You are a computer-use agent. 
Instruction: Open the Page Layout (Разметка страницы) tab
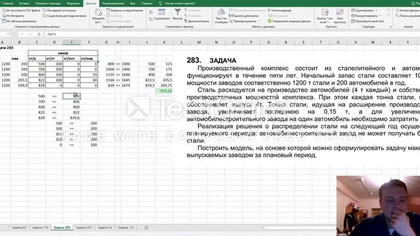point(48,3)
